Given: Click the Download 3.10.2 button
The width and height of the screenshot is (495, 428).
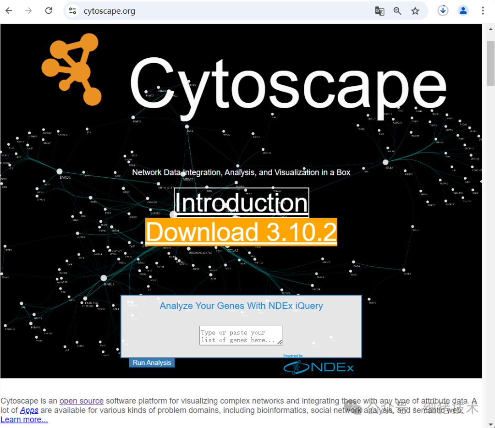Looking at the screenshot, I should click(241, 232).
